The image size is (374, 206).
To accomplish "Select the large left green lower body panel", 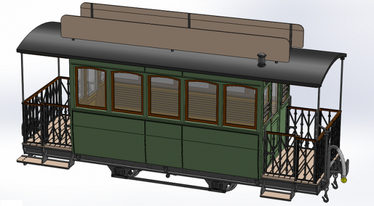I will [109, 137].
